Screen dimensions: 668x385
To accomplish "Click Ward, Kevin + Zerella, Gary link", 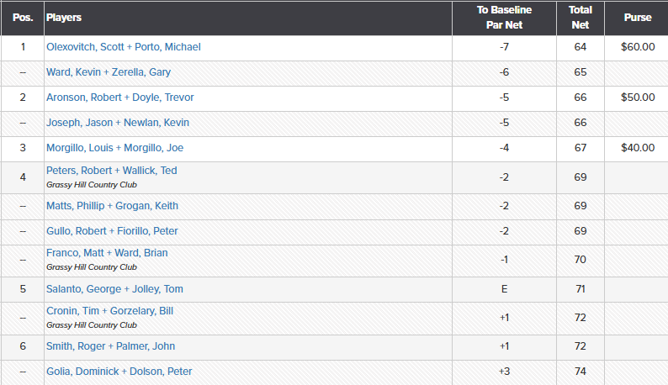I will 108,72.
